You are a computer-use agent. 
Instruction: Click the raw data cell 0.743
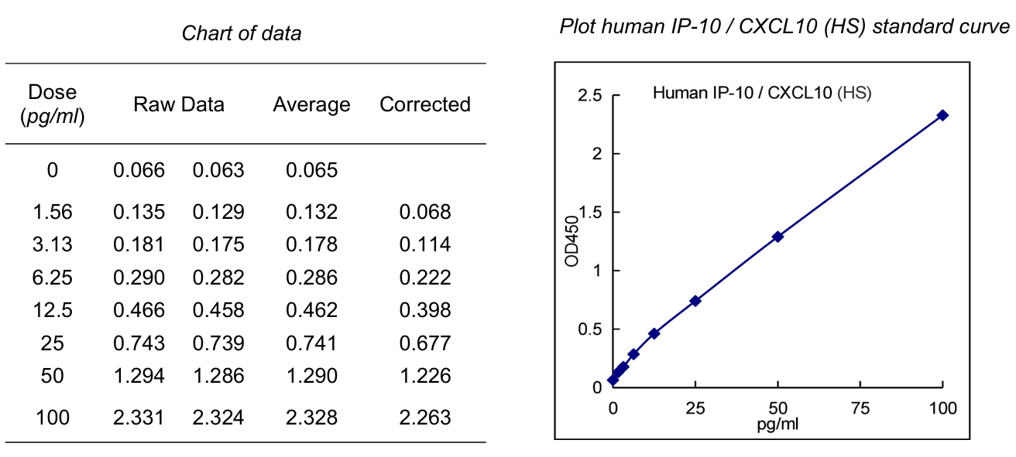(139, 343)
